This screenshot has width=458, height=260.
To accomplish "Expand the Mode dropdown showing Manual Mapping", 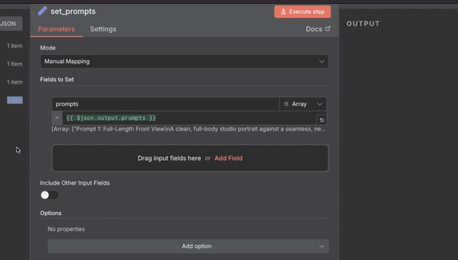I will coord(184,62).
